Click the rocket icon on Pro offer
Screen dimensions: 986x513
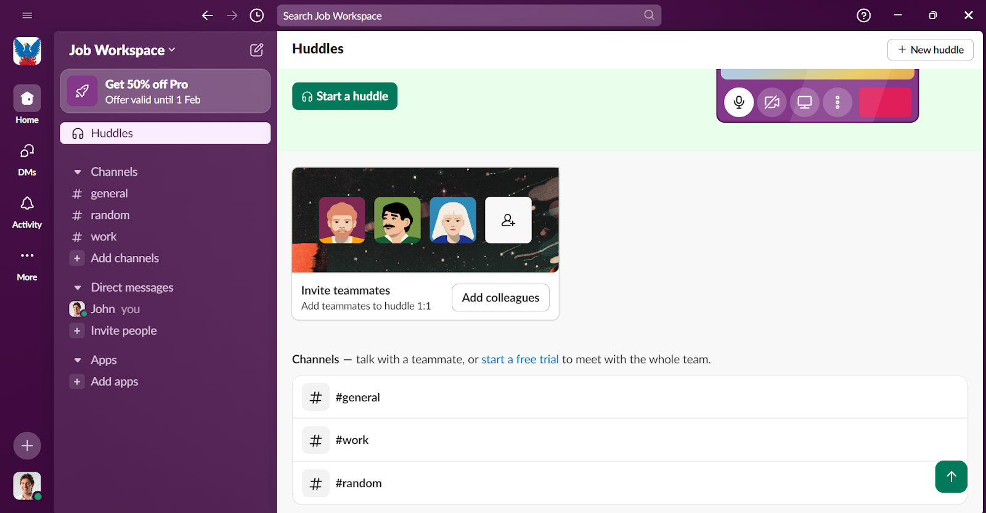[x=82, y=91]
